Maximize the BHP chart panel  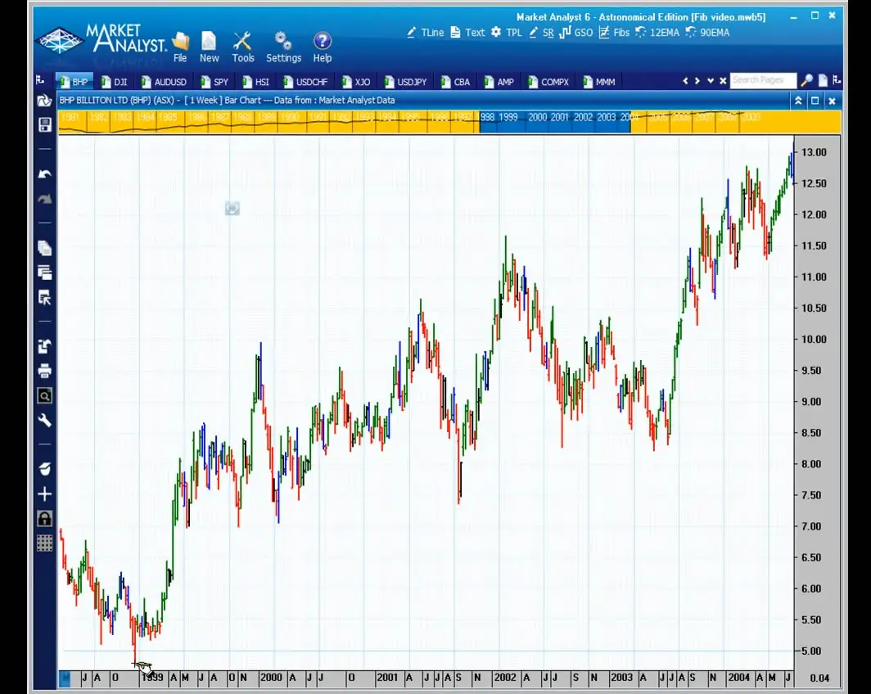[815, 101]
